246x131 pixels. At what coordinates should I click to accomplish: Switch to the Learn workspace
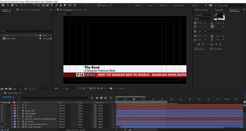click(x=150, y=6)
